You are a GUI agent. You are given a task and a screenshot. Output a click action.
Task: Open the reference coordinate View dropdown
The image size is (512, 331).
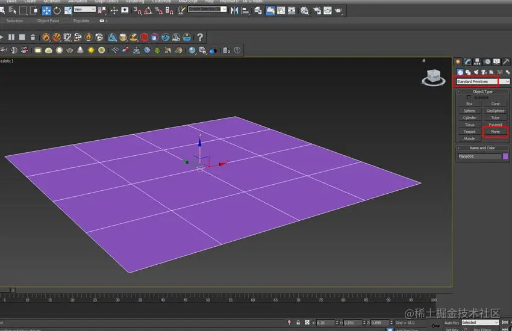[x=84, y=9]
